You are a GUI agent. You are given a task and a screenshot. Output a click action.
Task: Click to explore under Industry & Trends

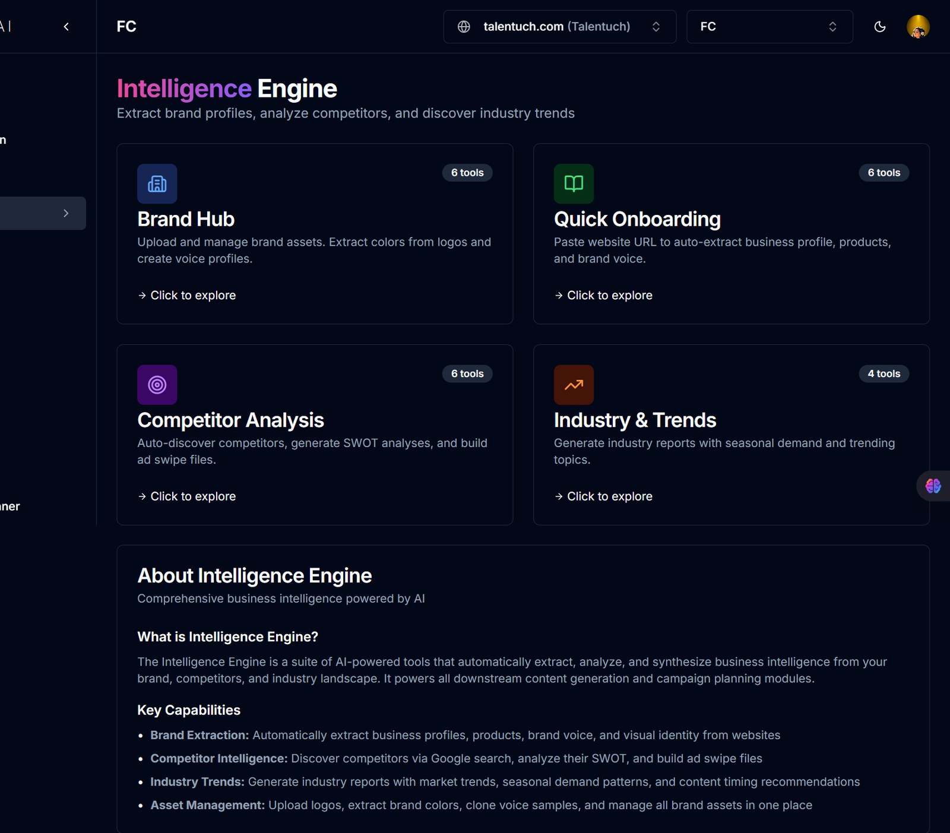[610, 496]
